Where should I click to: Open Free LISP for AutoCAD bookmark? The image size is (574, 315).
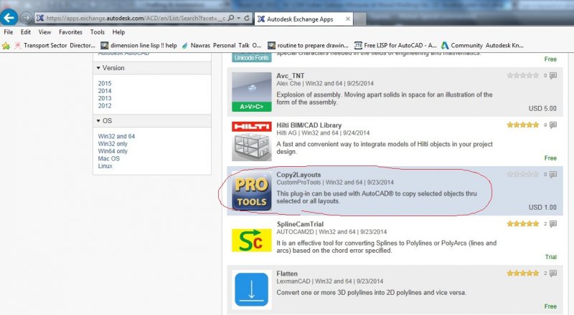point(395,45)
